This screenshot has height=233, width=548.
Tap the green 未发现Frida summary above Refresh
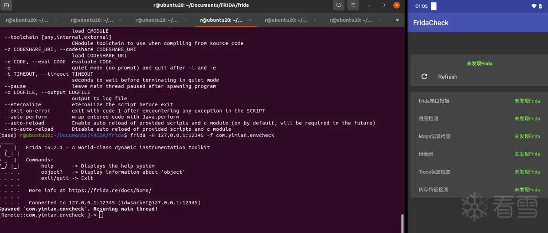[479, 63]
